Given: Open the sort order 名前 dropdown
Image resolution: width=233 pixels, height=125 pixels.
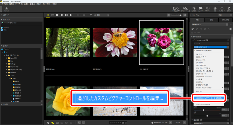Looking at the screenshot, I should point(102,15).
